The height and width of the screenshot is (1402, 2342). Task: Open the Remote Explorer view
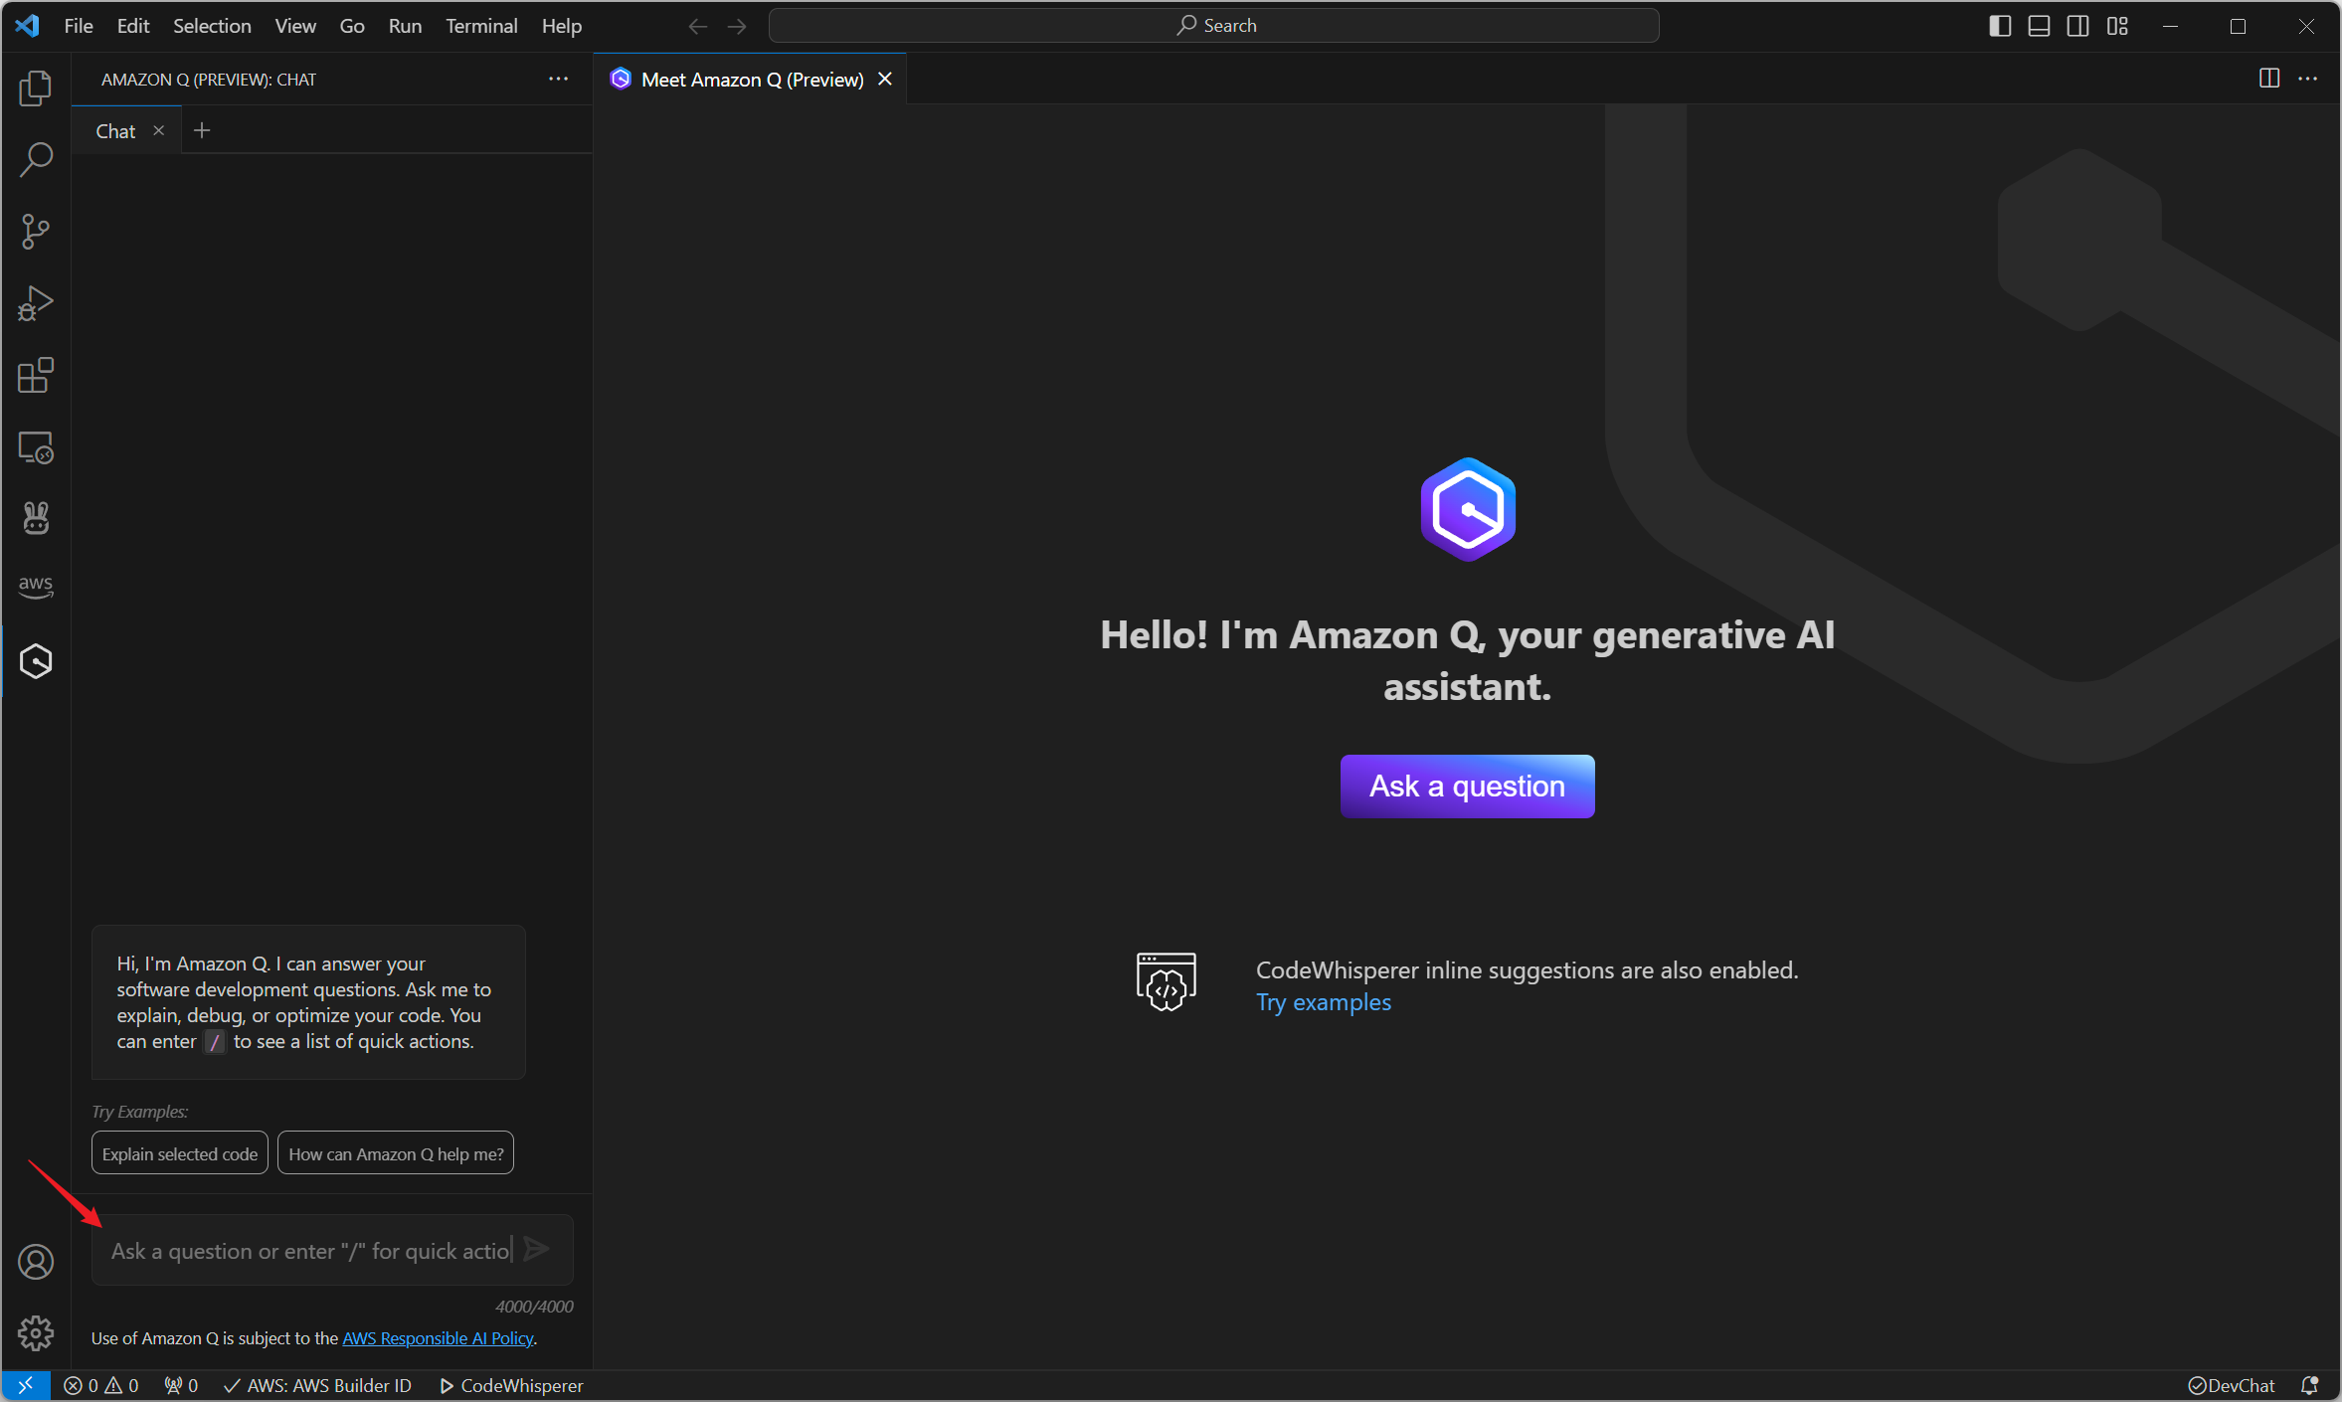pyautogui.click(x=36, y=447)
